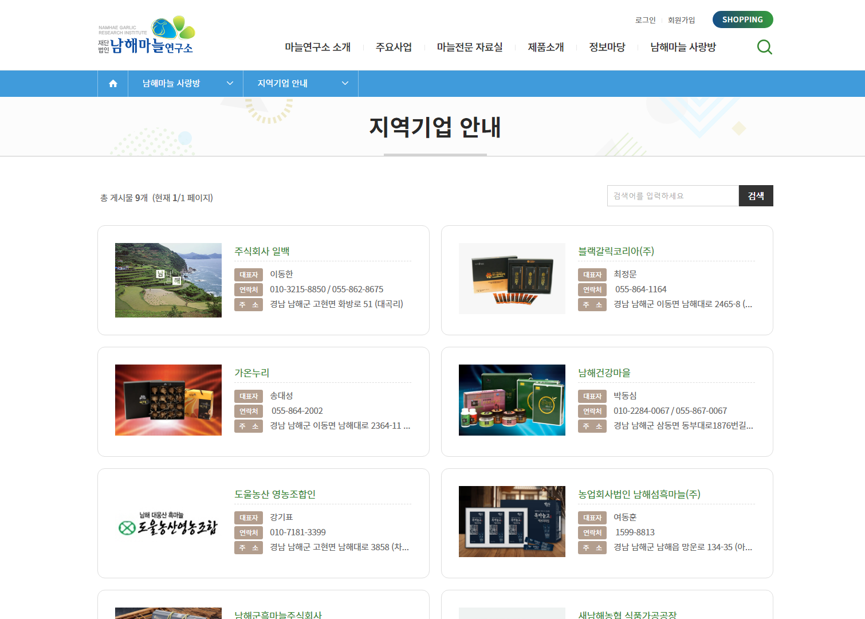Click the Namhae Garlic Research Institute logo
The height and width of the screenshot is (619, 865).
(147, 35)
